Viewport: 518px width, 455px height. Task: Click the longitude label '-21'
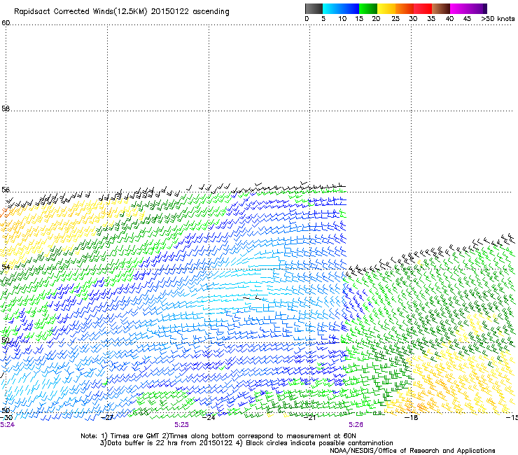point(309,417)
